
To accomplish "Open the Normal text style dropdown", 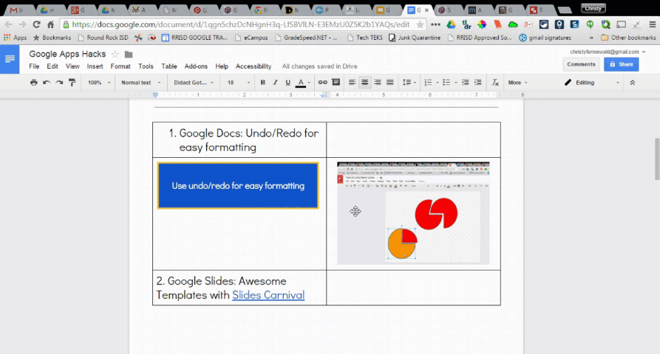I will 140,83.
